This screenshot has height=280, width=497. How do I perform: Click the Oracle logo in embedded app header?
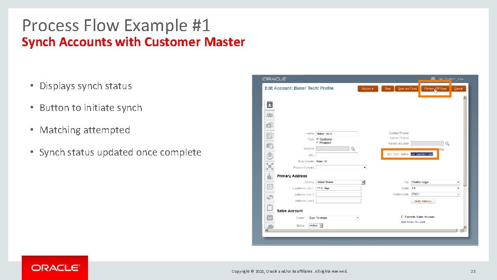(274, 79)
